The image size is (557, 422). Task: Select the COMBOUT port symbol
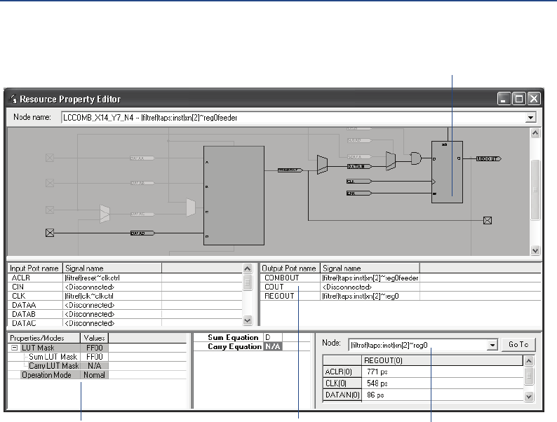pyautogui.click(x=285, y=170)
